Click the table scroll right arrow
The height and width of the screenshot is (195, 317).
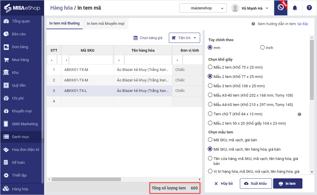tap(200, 179)
